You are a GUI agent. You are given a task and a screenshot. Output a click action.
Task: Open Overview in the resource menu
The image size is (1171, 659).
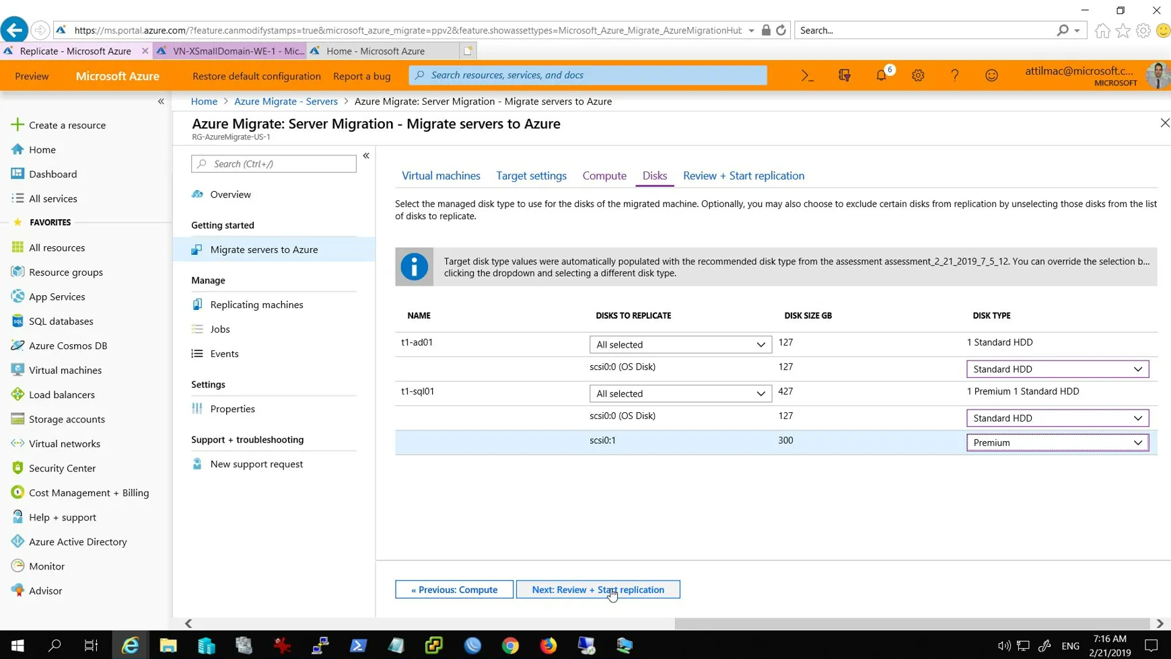230,194
